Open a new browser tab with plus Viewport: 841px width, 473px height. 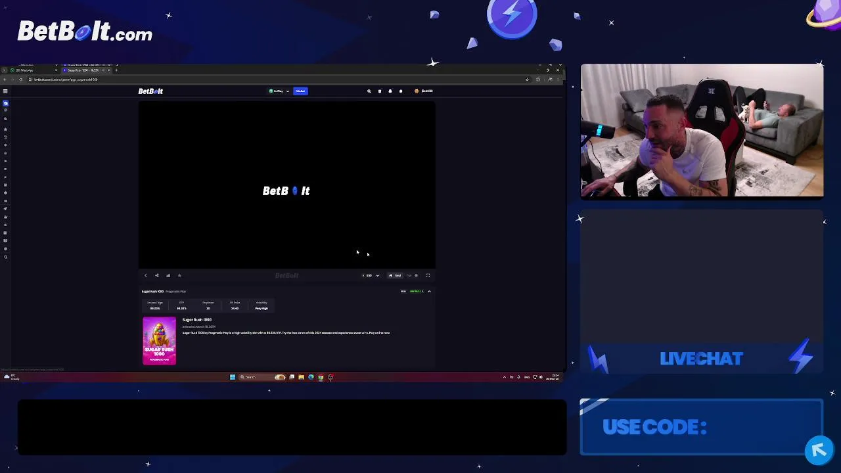pos(116,70)
